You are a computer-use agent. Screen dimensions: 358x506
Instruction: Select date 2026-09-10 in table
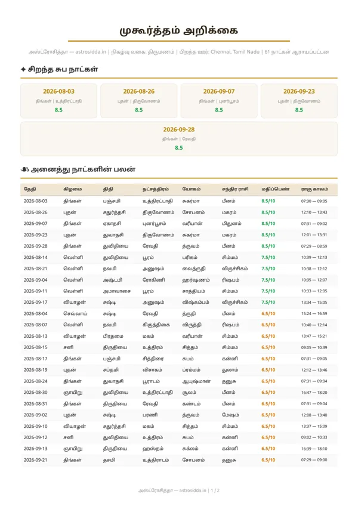point(36,426)
